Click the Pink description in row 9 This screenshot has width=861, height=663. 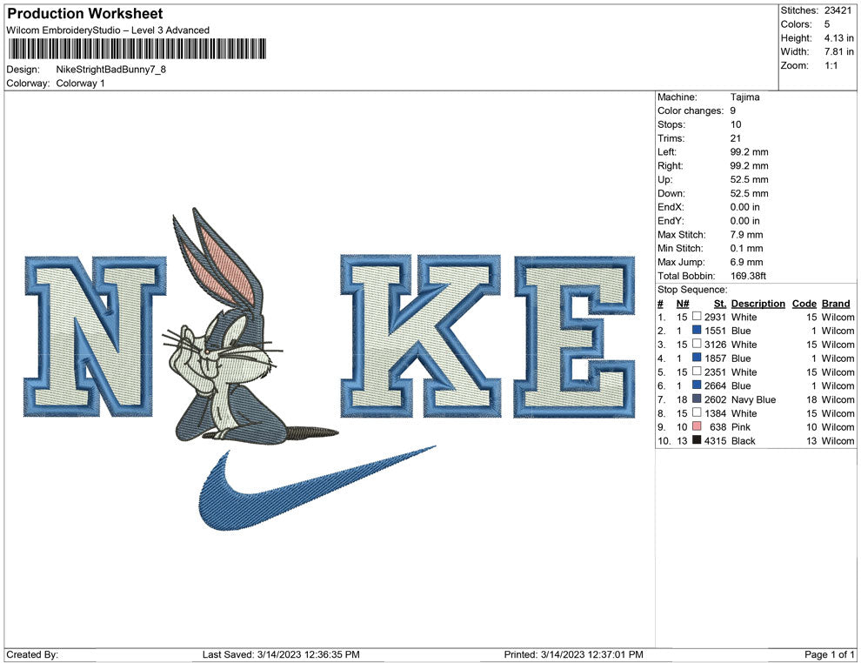click(741, 427)
